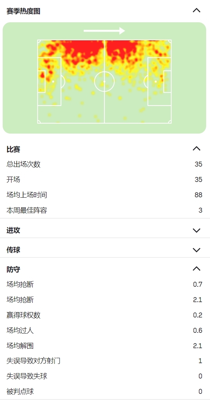The image size is (210, 400).
Task: Click the 场均上场时间 stat label
Action: click(27, 195)
